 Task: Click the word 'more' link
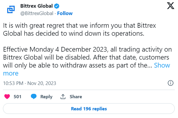[x=11, y=73]
